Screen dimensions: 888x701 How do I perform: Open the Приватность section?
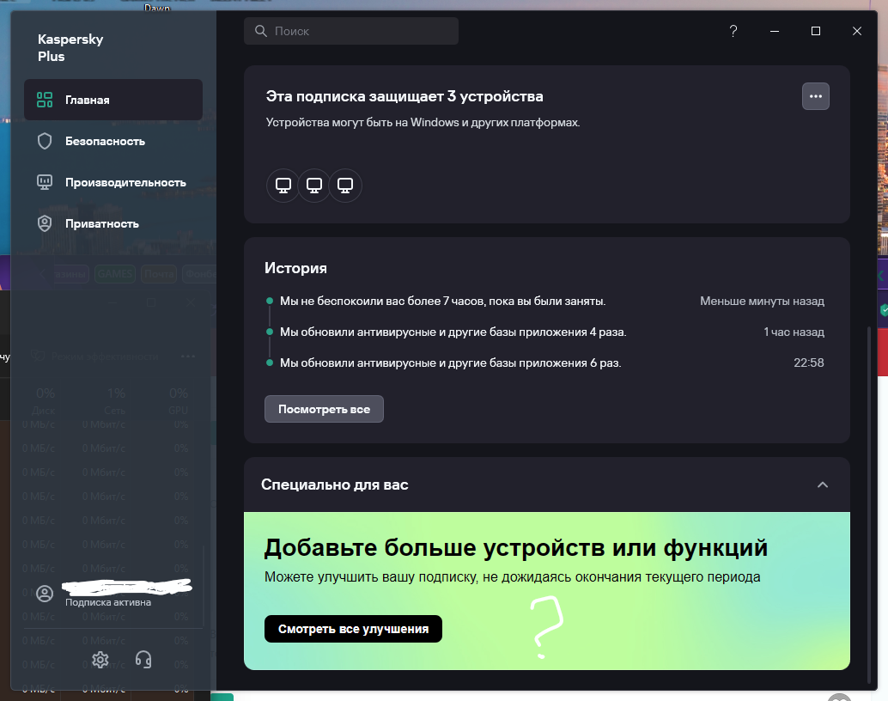point(113,224)
